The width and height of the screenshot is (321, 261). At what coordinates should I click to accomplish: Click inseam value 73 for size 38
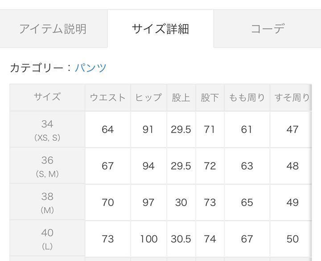210,202
